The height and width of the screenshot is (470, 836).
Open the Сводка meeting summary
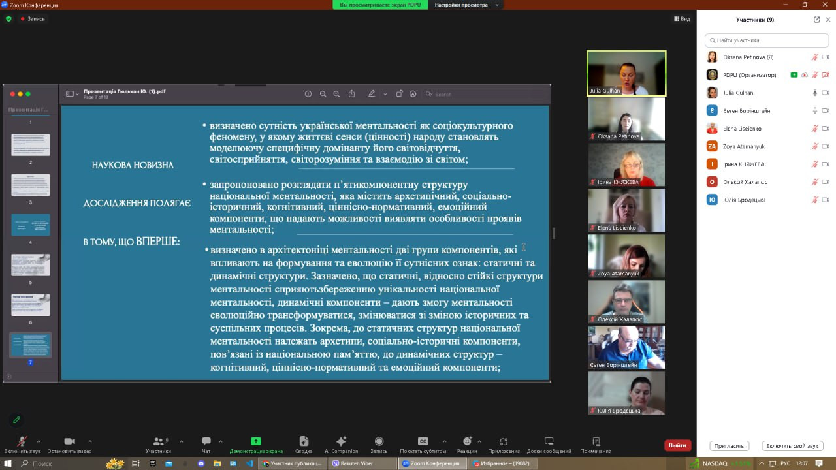click(x=304, y=445)
